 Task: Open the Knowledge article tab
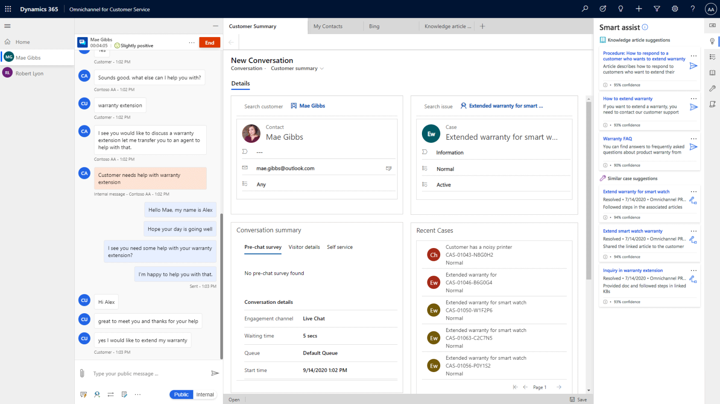[x=448, y=26]
